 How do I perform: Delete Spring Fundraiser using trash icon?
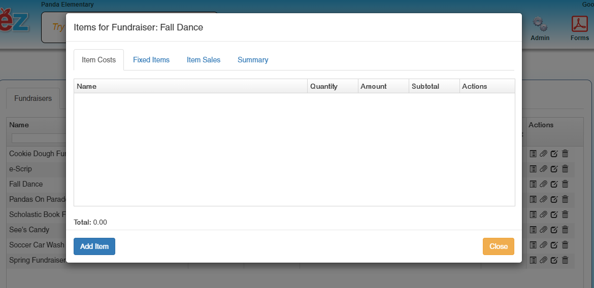tap(565, 260)
